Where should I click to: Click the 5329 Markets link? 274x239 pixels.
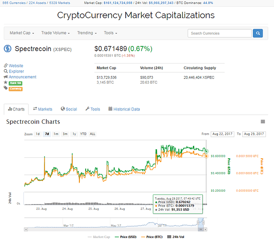(x=60, y=3)
